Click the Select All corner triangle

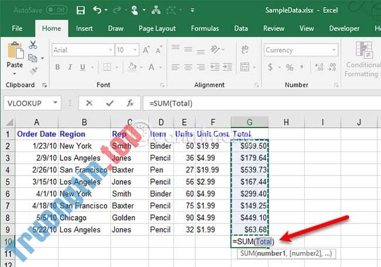9,122
